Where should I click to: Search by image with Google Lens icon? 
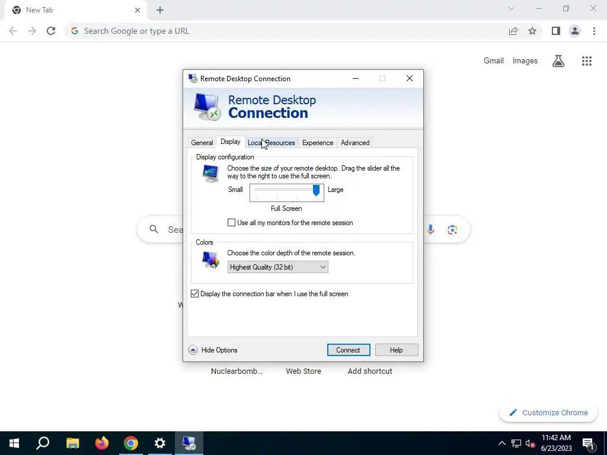(x=452, y=230)
